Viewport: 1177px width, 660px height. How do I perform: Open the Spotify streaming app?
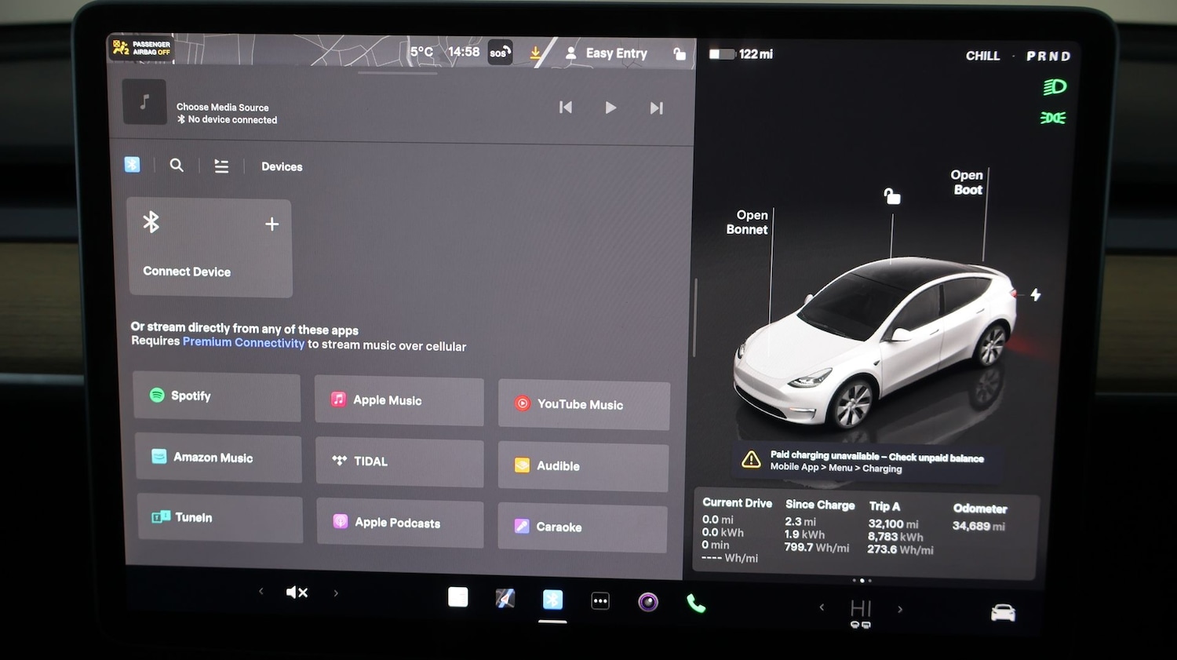217,396
